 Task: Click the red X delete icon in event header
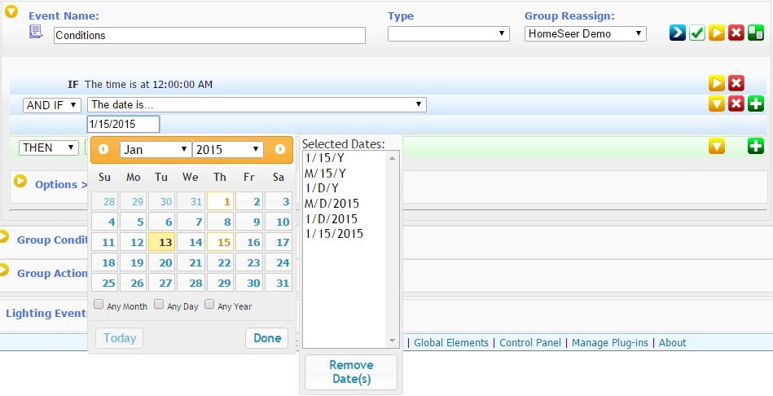tap(736, 33)
